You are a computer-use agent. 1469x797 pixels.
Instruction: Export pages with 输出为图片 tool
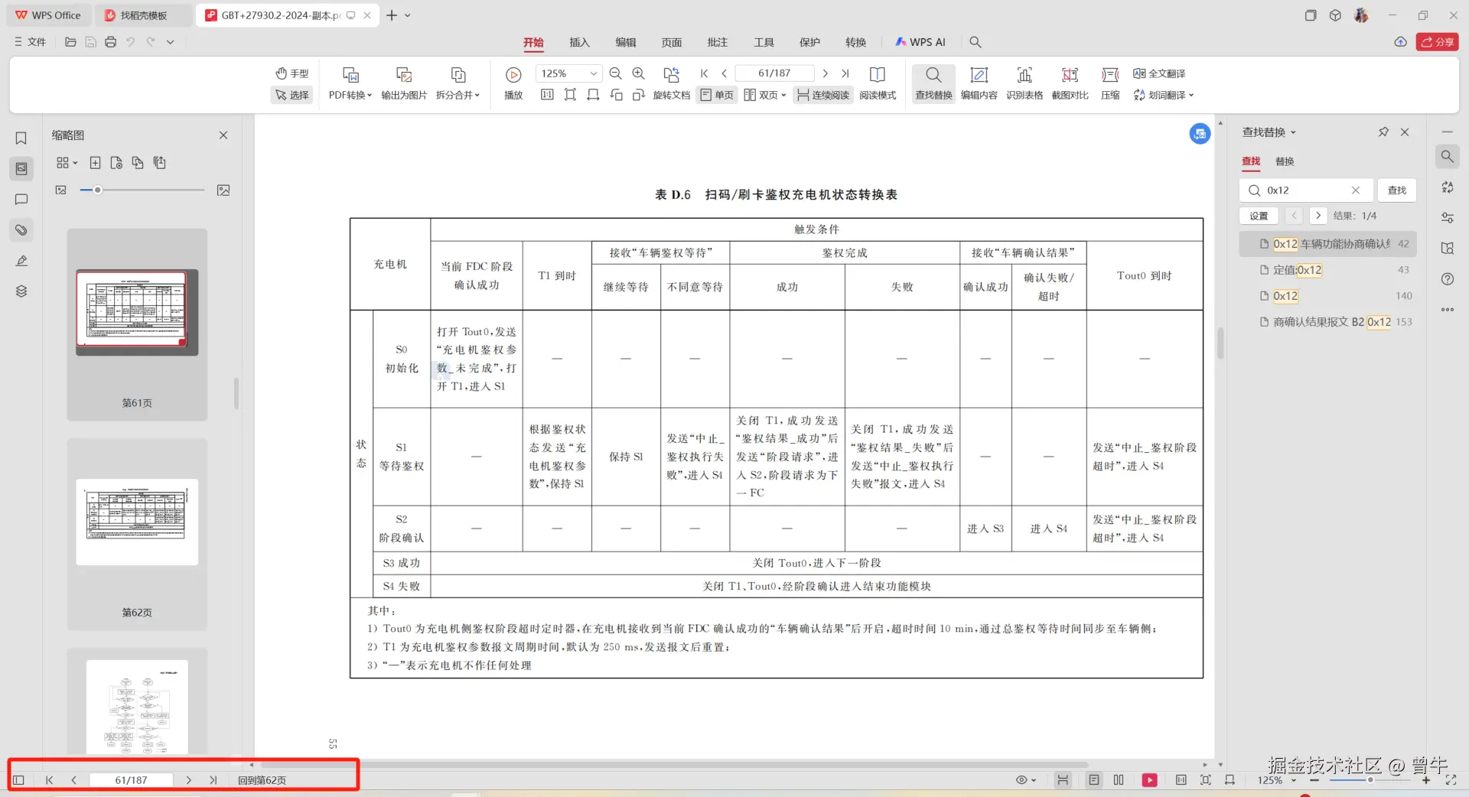[403, 84]
